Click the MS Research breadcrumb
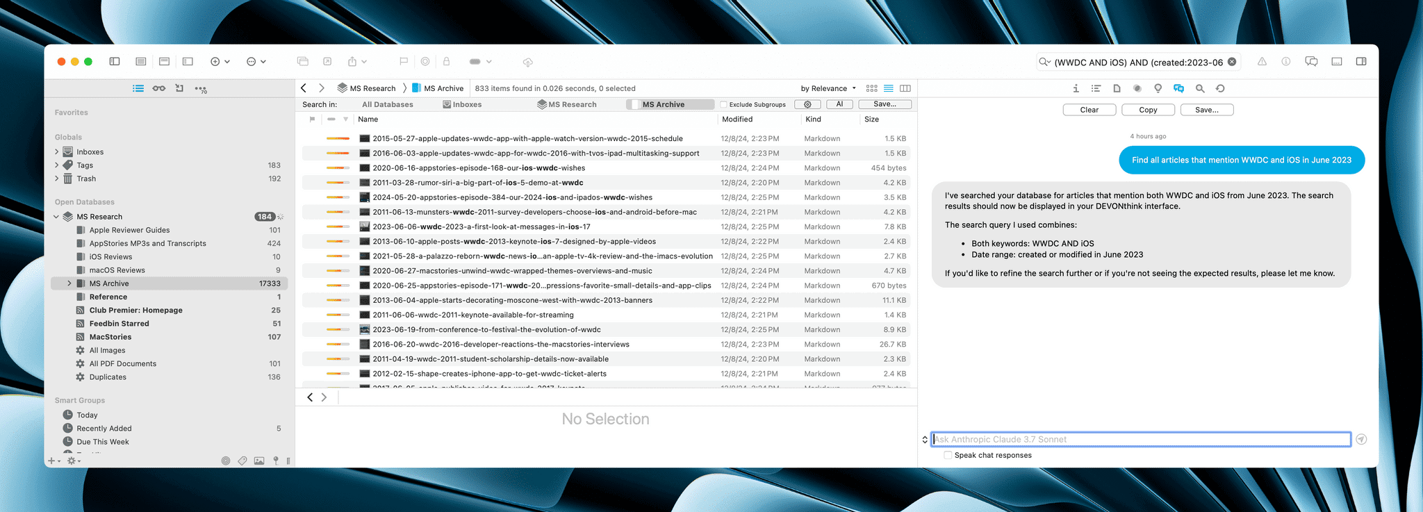Screen dimensions: 1423x512 tap(366, 88)
